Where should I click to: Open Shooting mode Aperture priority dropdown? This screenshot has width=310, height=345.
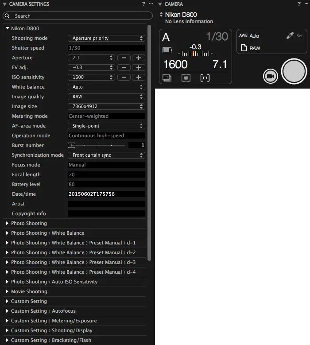click(x=106, y=38)
